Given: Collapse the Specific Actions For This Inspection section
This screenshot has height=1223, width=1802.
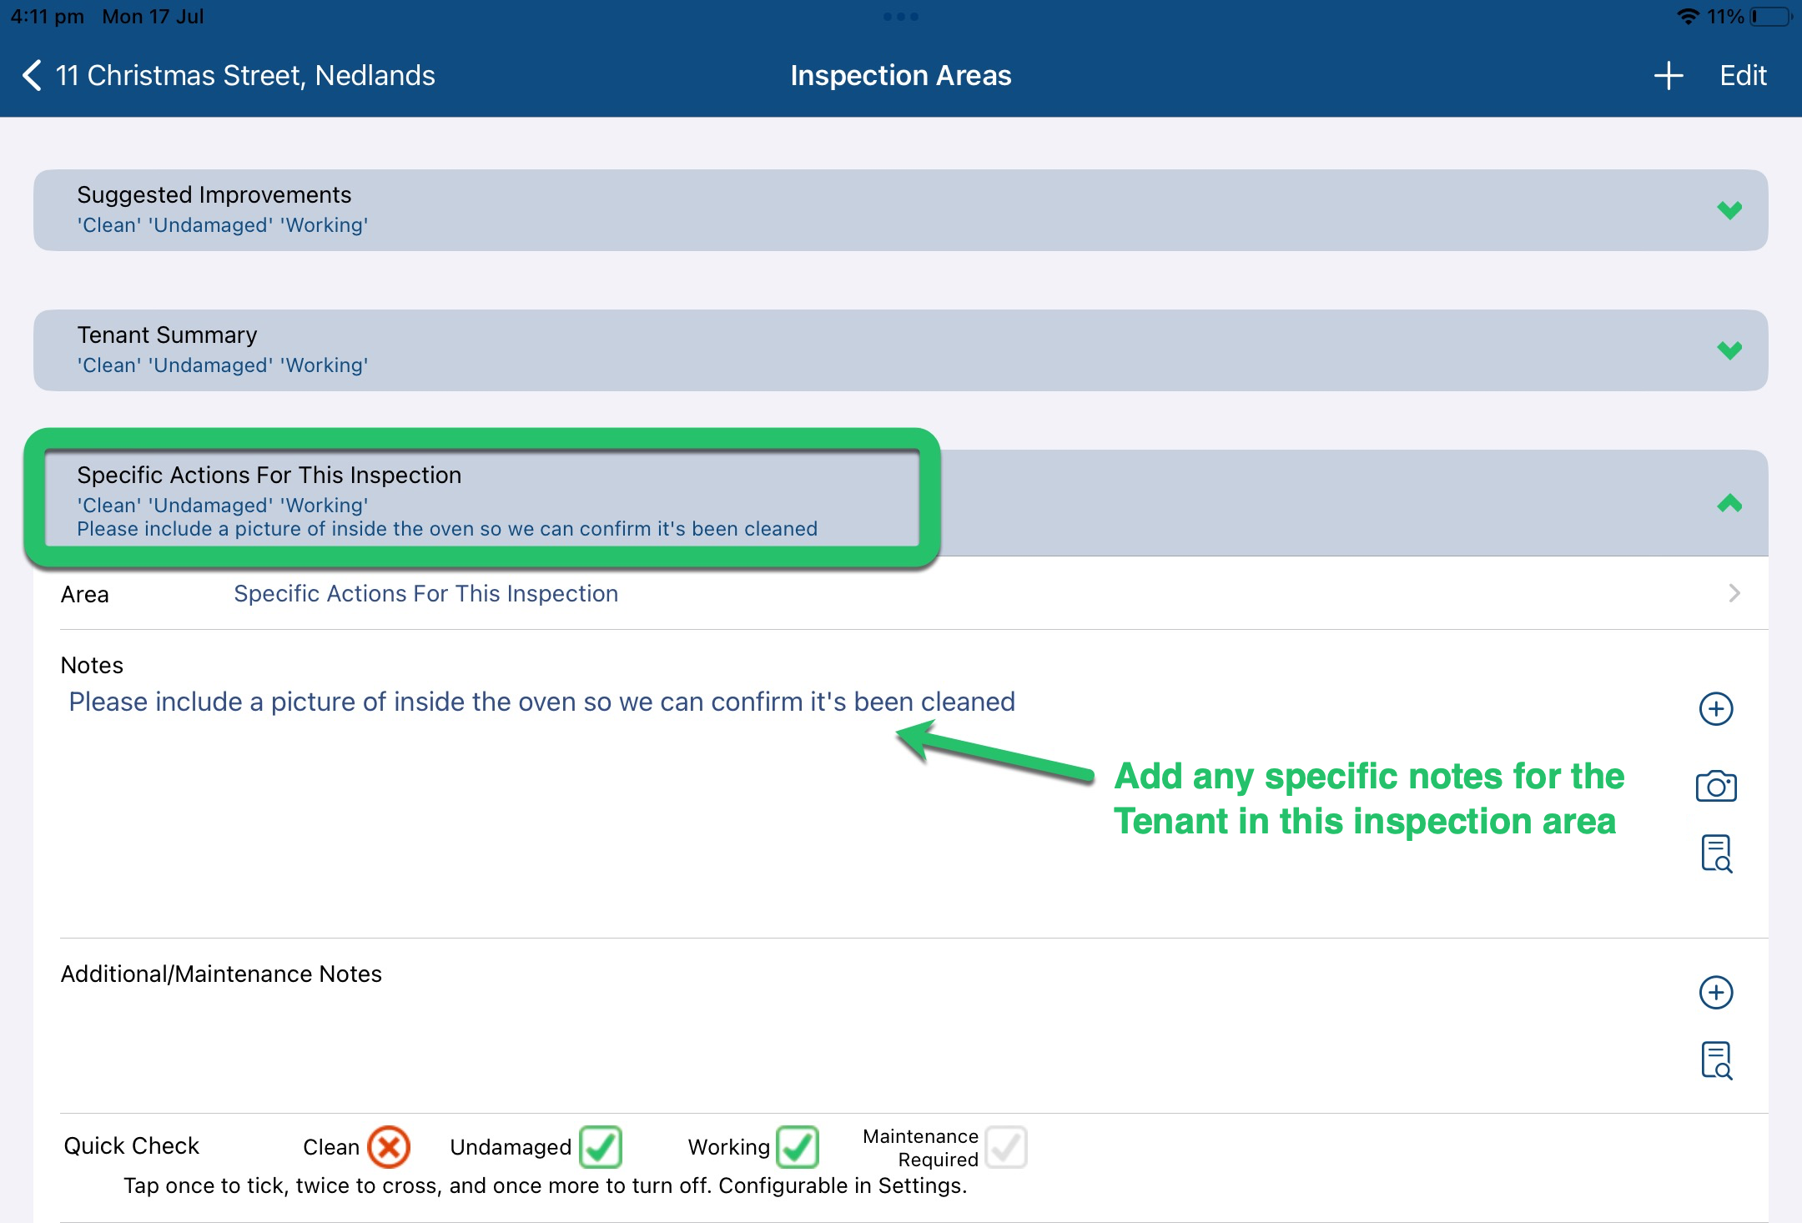Looking at the screenshot, I should coord(1729,503).
